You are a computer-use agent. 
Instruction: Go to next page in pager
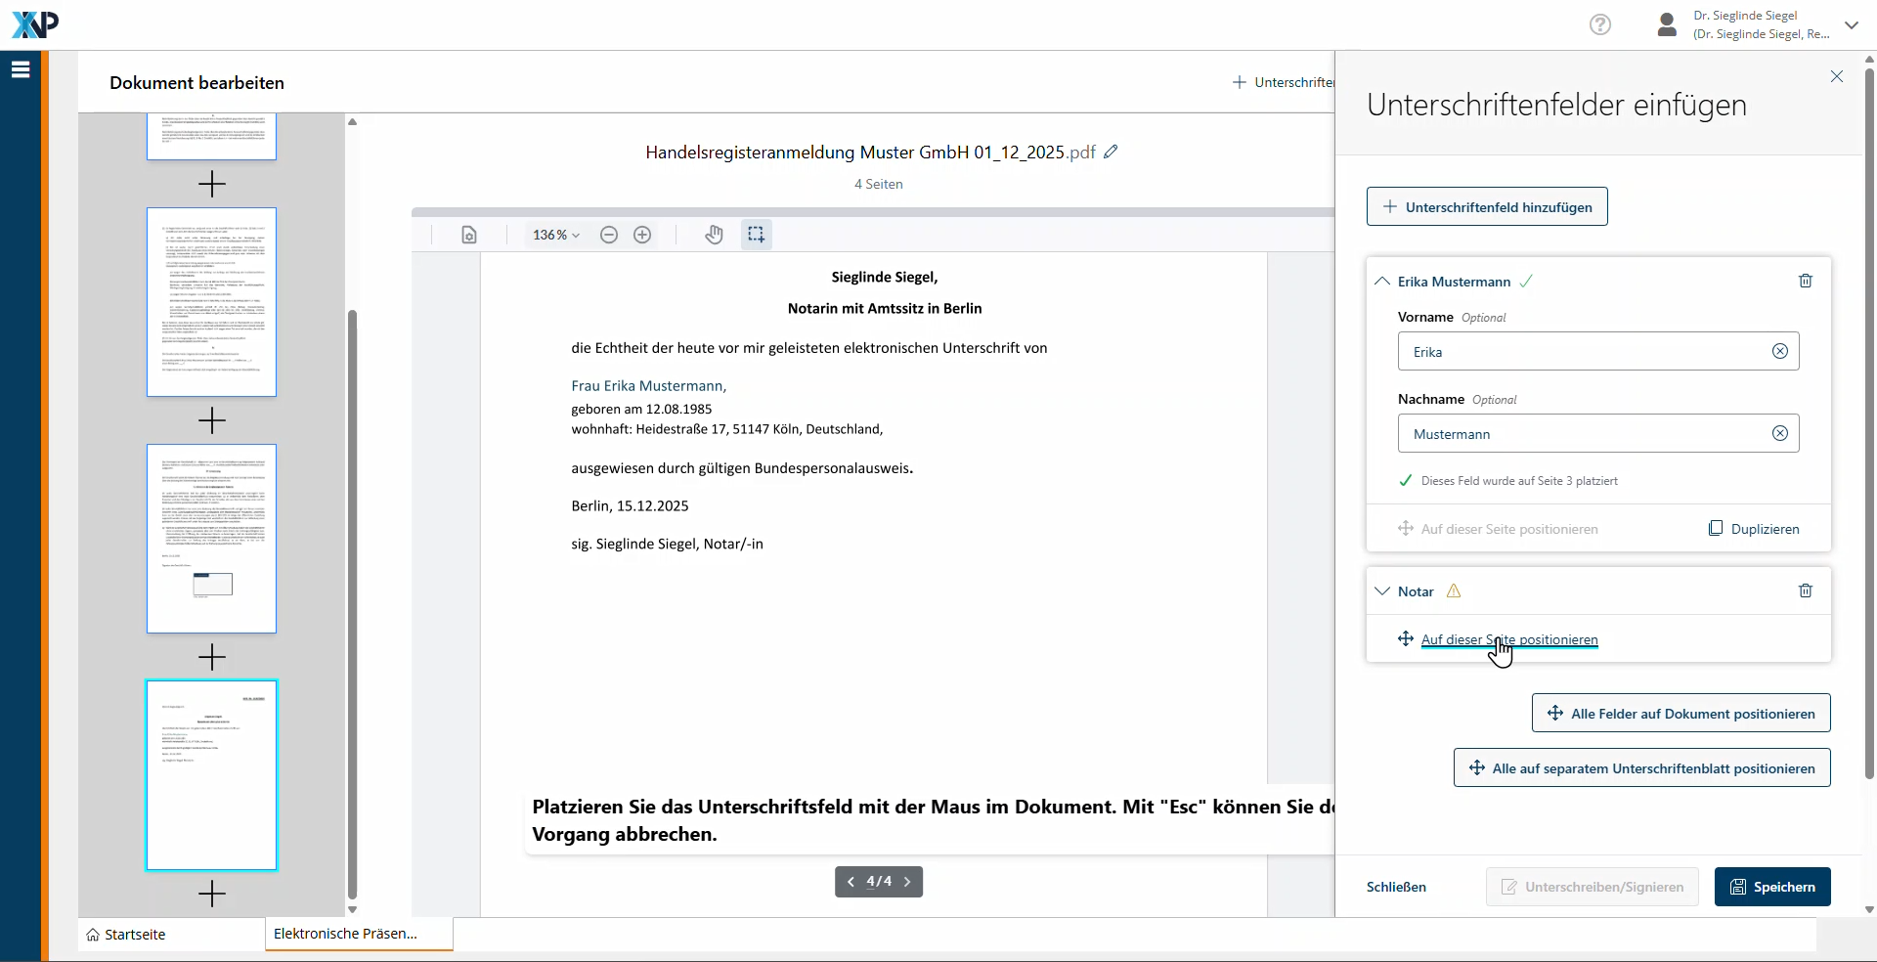(907, 882)
